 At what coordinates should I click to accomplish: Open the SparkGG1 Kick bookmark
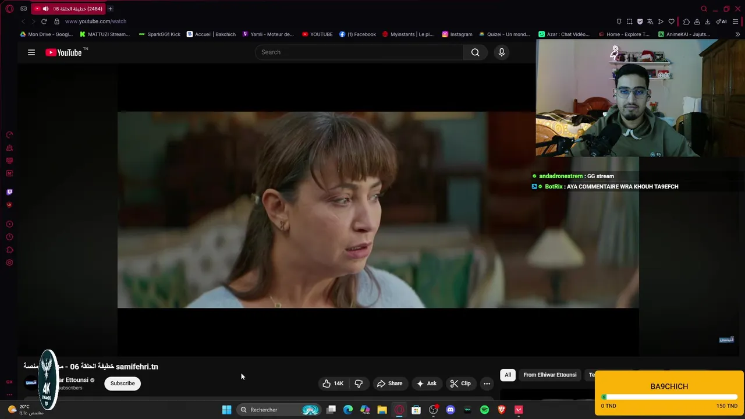(159, 34)
